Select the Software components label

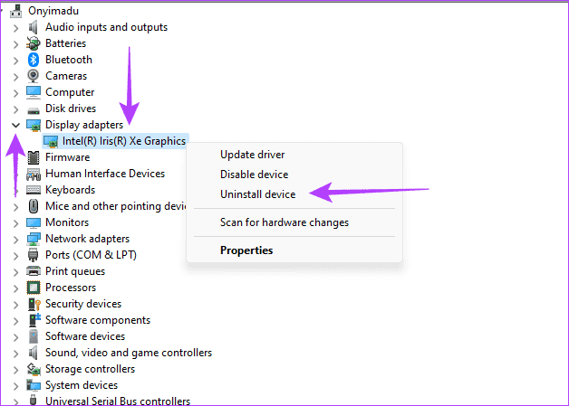tap(98, 320)
